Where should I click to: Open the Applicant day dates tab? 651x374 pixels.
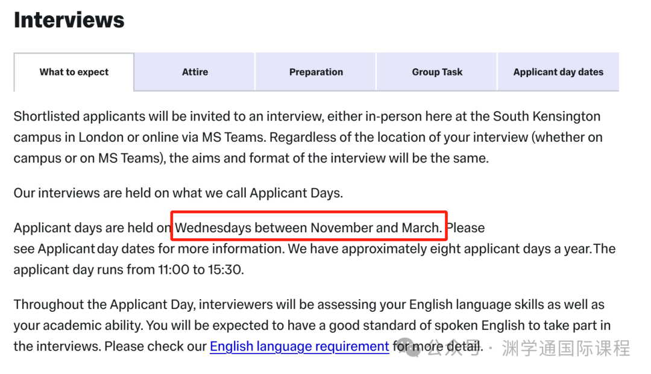click(558, 72)
